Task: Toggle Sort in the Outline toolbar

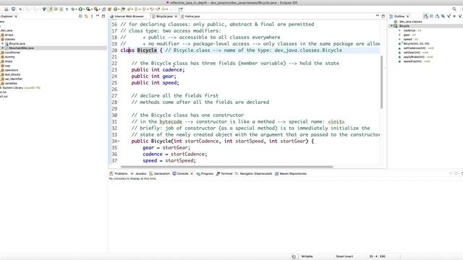Action: pos(437,17)
